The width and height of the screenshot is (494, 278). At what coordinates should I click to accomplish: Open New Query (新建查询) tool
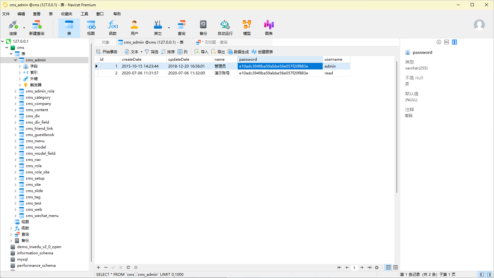coord(36,28)
